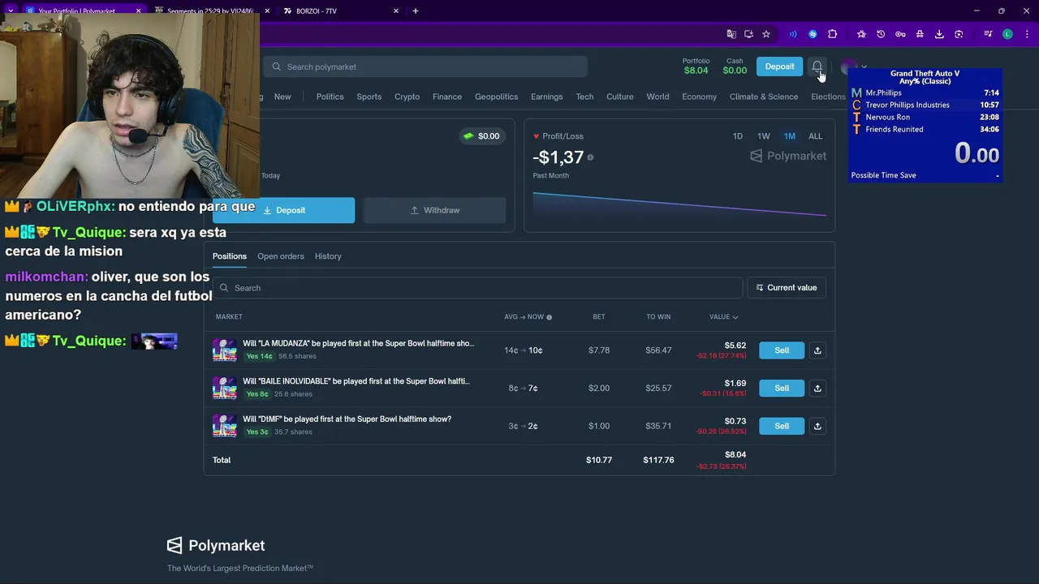This screenshot has height=584, width=1039.
Task: Sell the BAILE INOLVIDABLE position
Action: [782, 388]
